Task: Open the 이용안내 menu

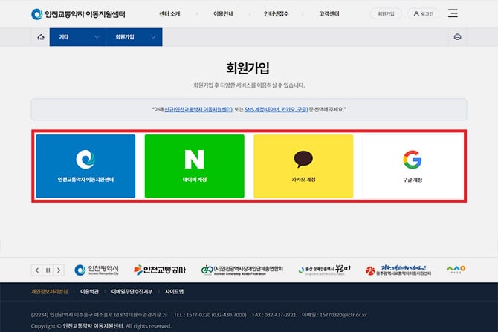Action: click(223, 13)
